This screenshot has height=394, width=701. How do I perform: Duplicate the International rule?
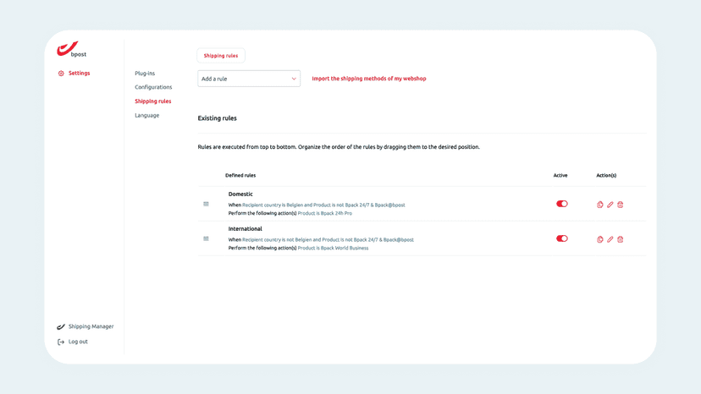pyautogui.click(x=600, y=239)
